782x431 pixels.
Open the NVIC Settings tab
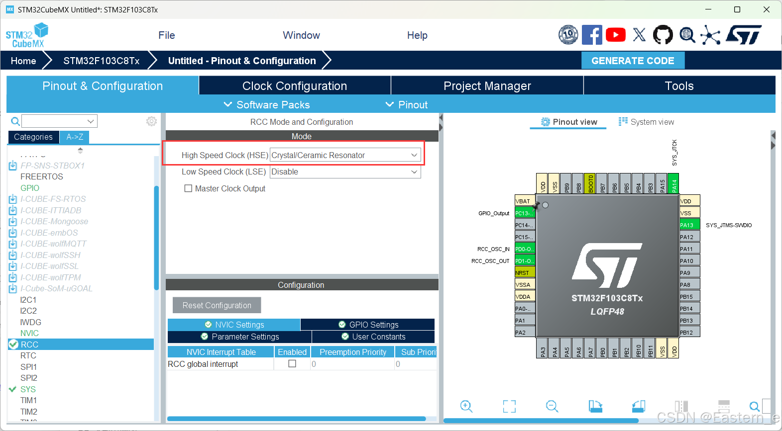[234, 325]
